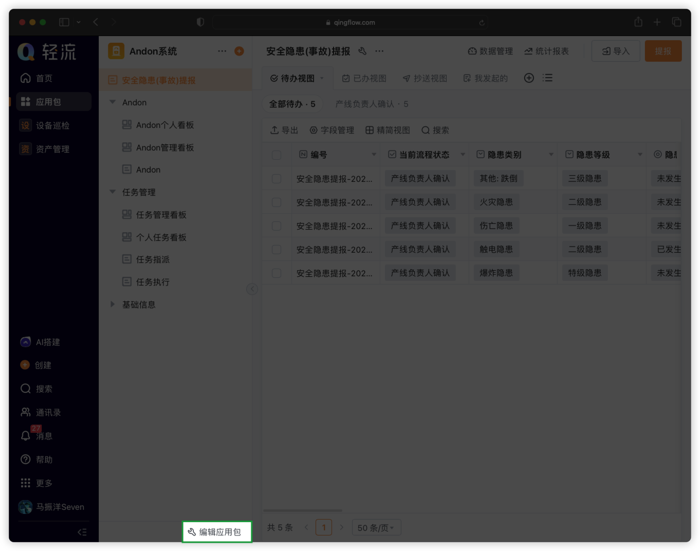Check the row with 其他: 跌倒
700x551 pixels.
tap(277, 179)
